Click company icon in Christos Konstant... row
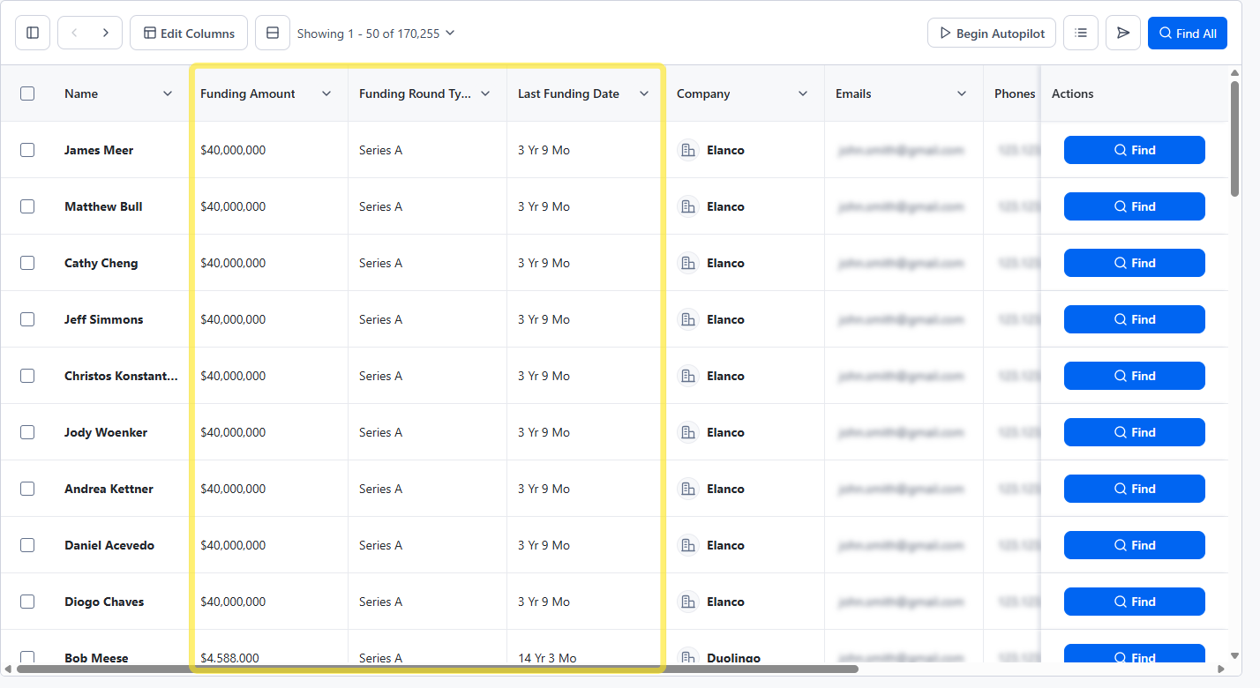This screenshot has width=1260, height=688. pyautogui.click(x=688, y=376)
